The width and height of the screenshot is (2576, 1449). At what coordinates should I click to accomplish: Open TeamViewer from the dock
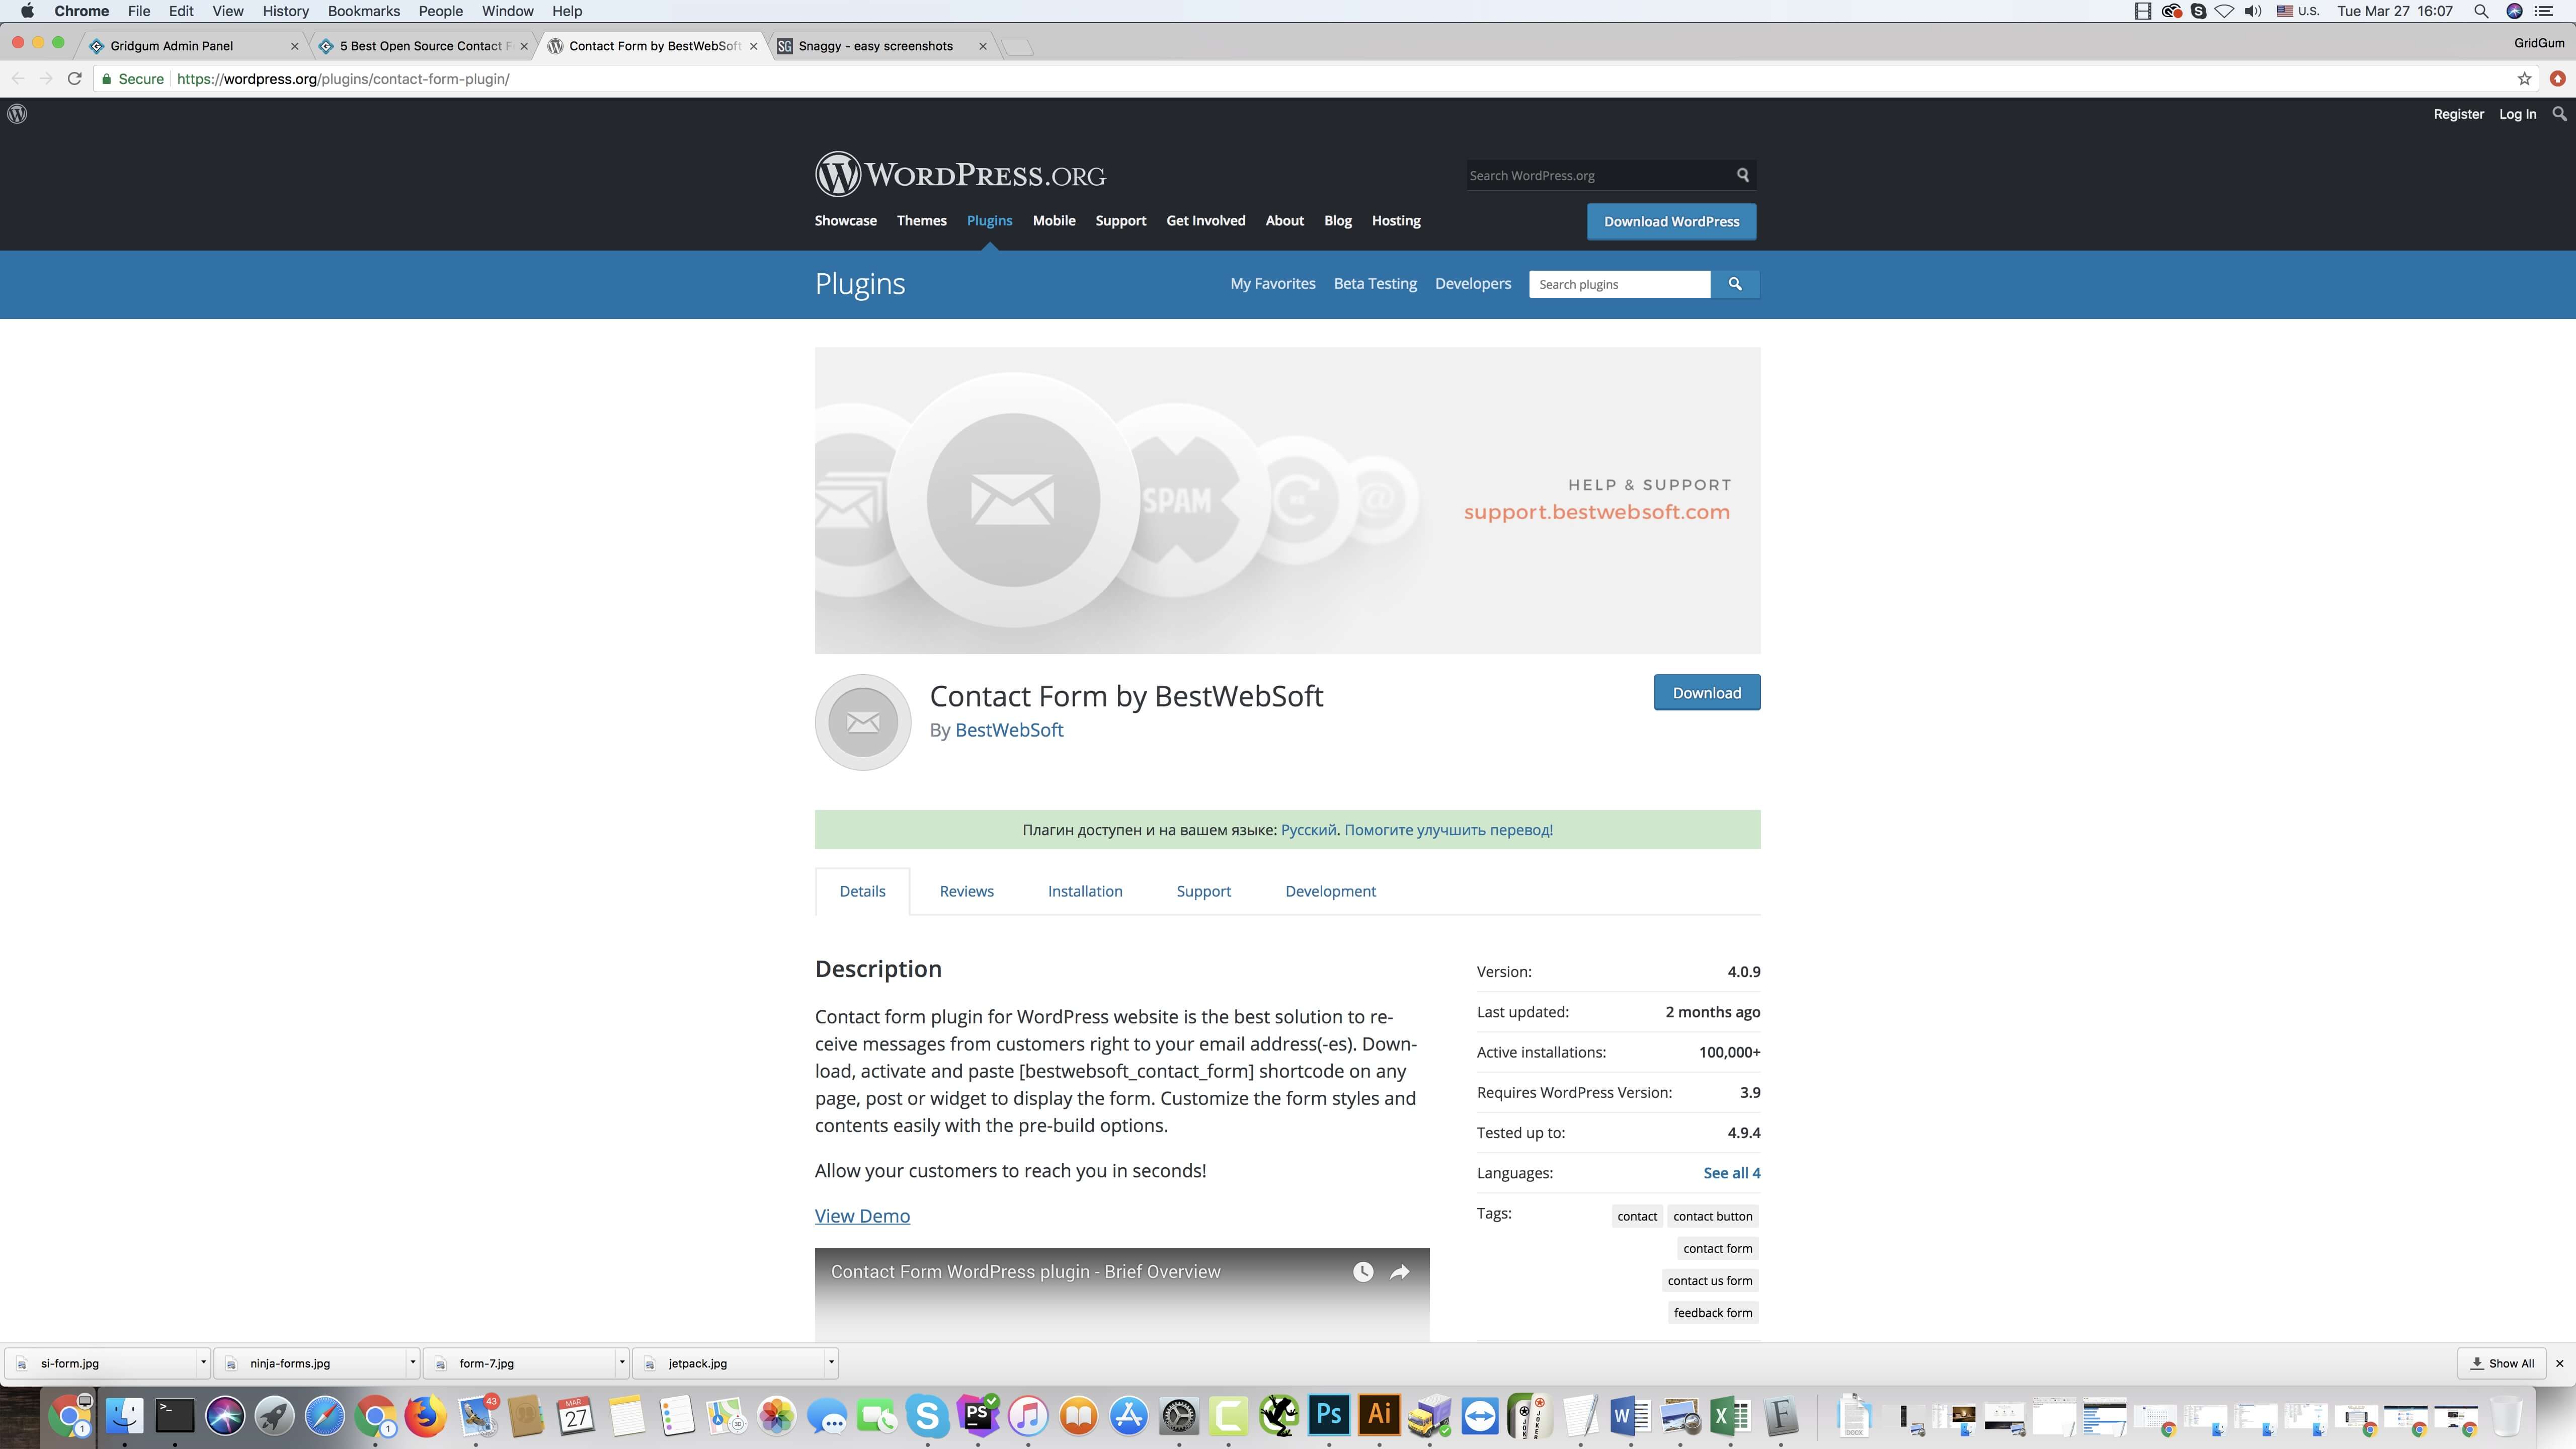click(x=1480, y=1416)
